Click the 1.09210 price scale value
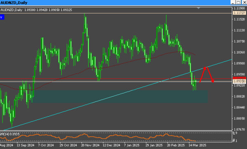 pos(240,86)
